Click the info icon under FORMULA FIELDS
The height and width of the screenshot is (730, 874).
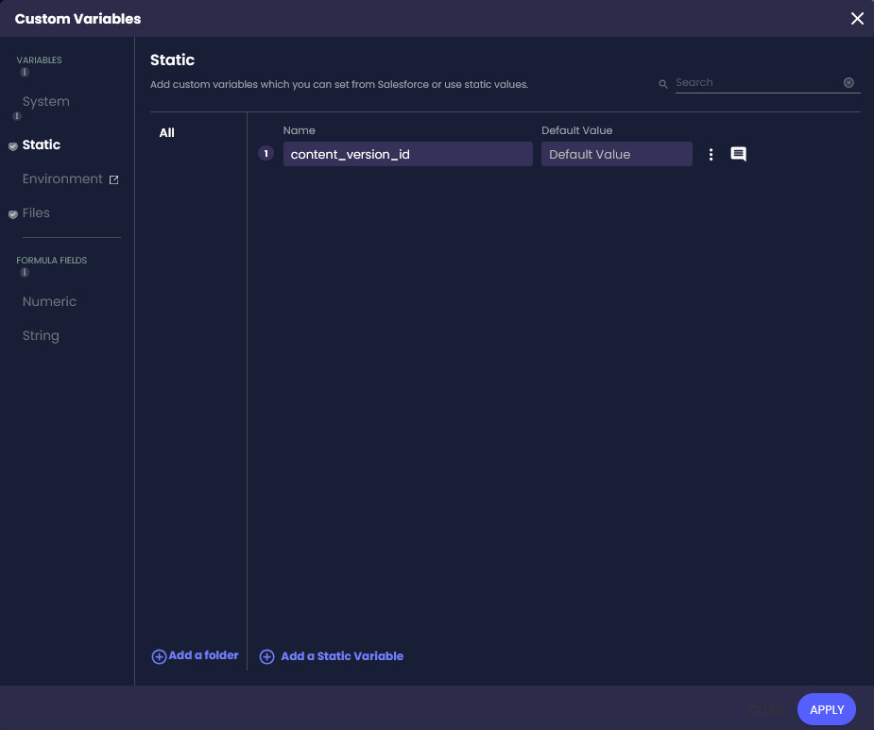pos(25,272)
